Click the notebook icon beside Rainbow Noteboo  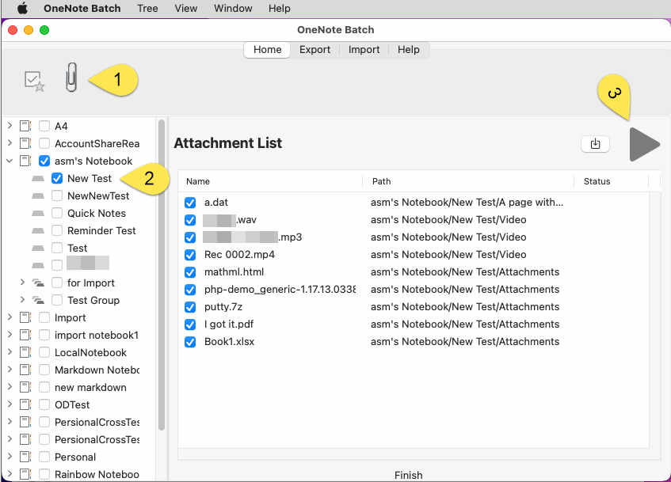tap(25, 474)
